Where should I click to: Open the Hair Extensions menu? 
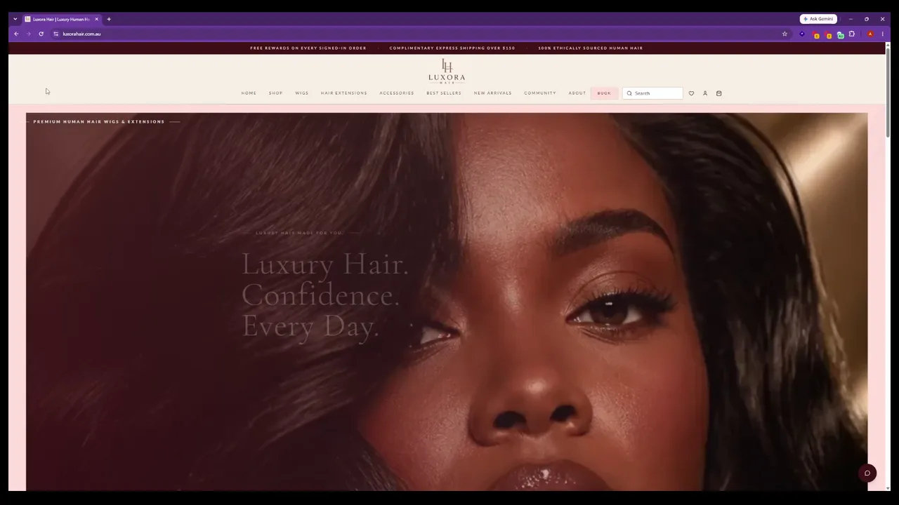point(343,93)
